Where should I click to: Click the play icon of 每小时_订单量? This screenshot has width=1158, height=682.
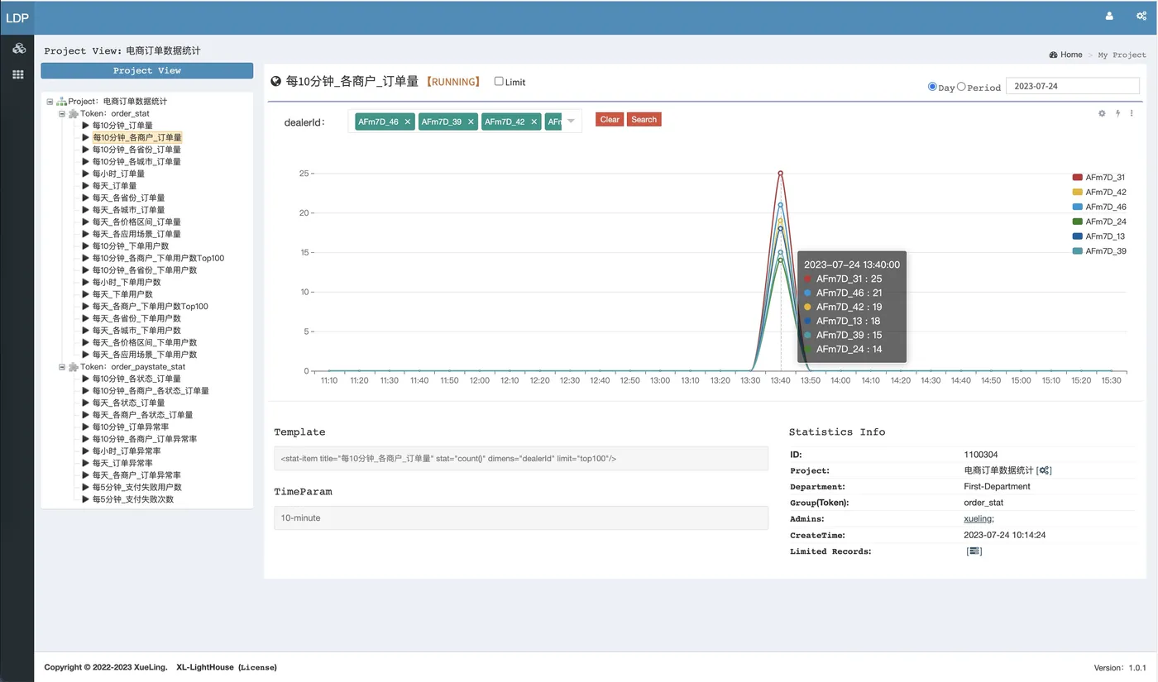[x=85, y=174]
